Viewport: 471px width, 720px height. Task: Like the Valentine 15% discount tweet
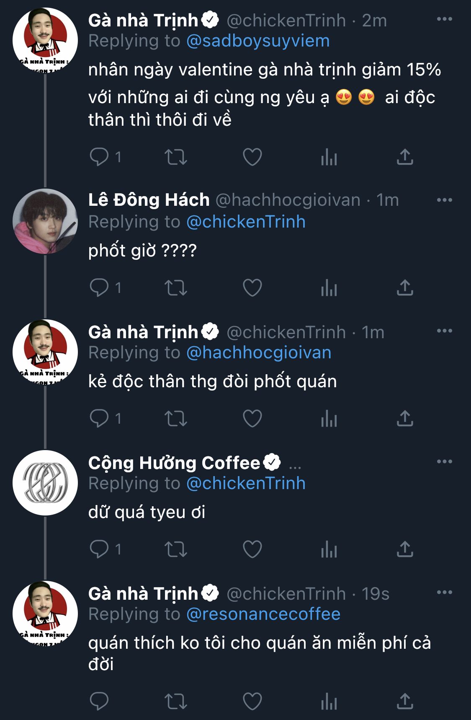point(252,157)
